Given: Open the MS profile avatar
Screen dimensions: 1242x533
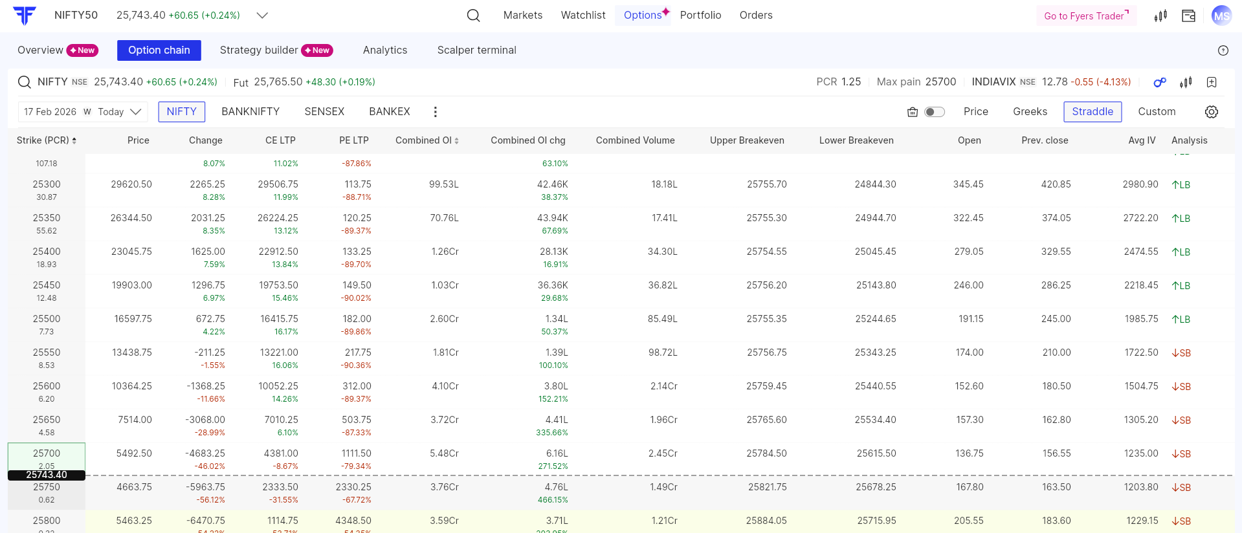Looking at the screenshot, I should [x=1221, y=16].
